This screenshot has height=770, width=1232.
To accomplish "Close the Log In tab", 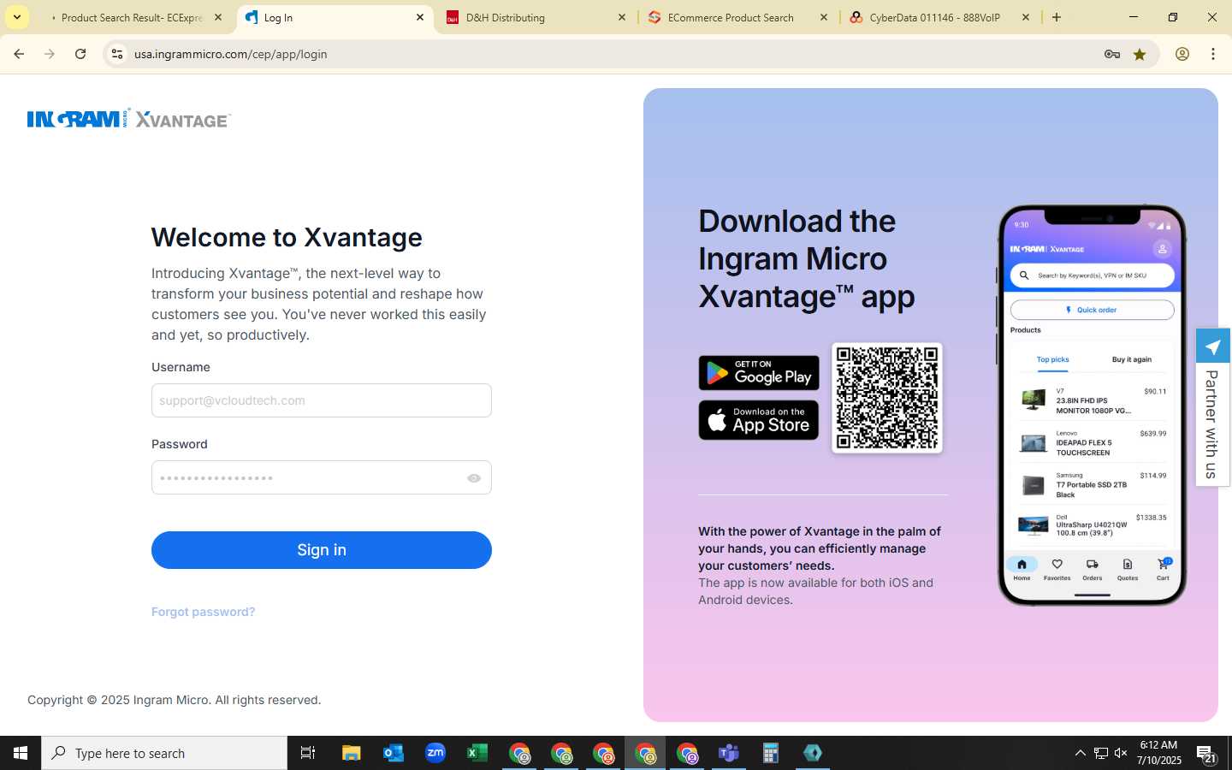I will [420, 17].
